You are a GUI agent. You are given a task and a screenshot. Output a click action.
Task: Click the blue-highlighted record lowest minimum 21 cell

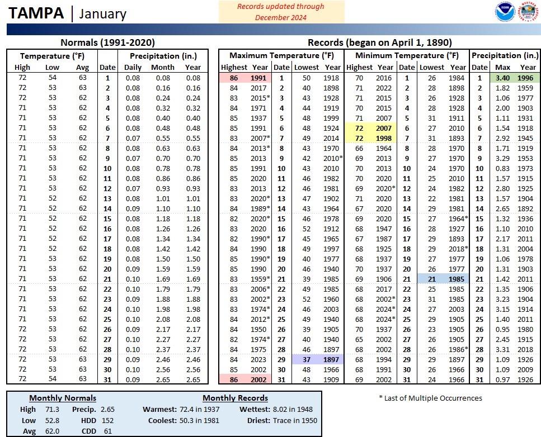[433, 279]
